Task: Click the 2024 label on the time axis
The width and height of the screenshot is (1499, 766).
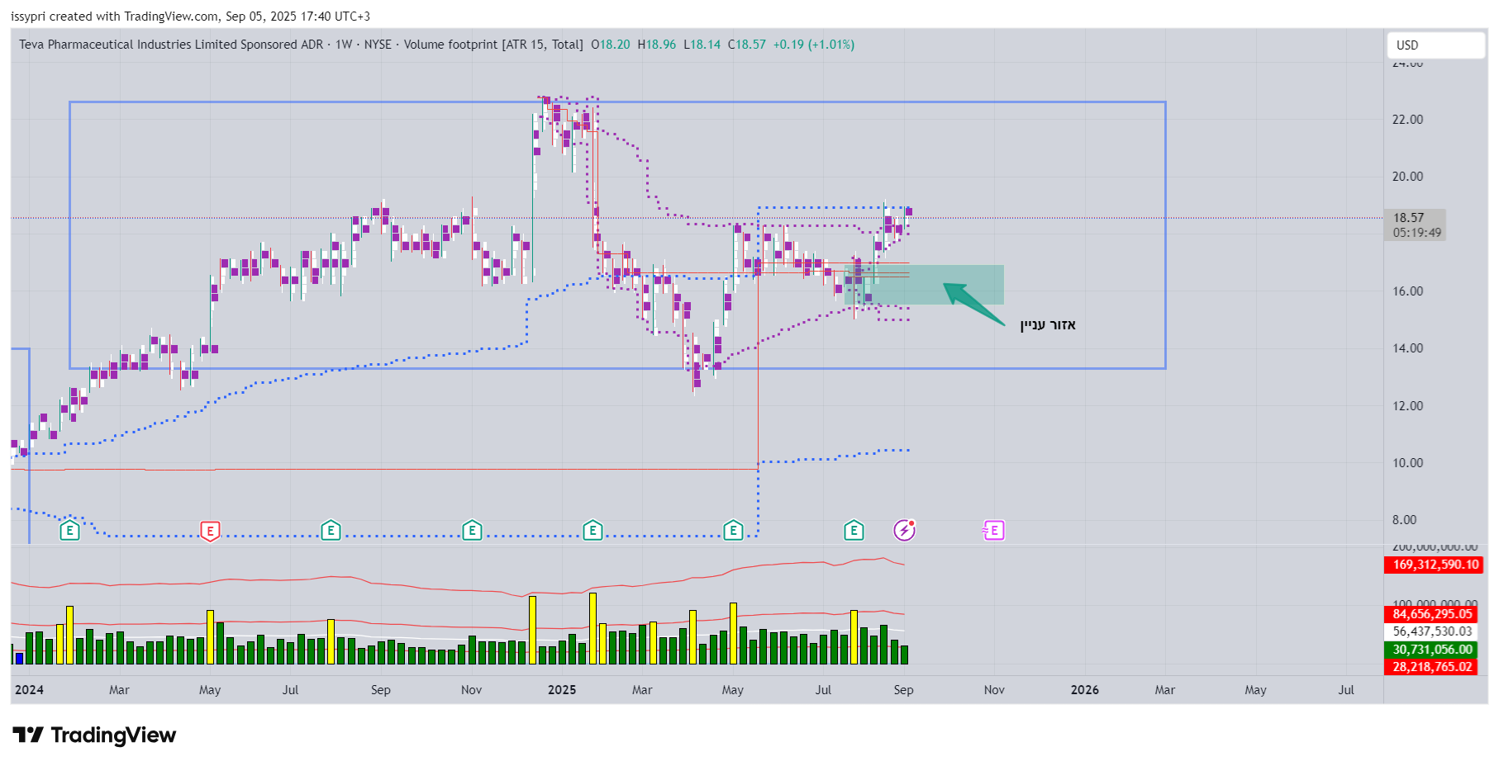Action: [29, 690]
